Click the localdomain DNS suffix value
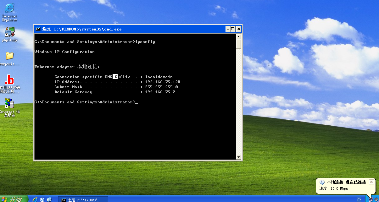This screenshot has width=379, height=202. [x=159, y=77]
